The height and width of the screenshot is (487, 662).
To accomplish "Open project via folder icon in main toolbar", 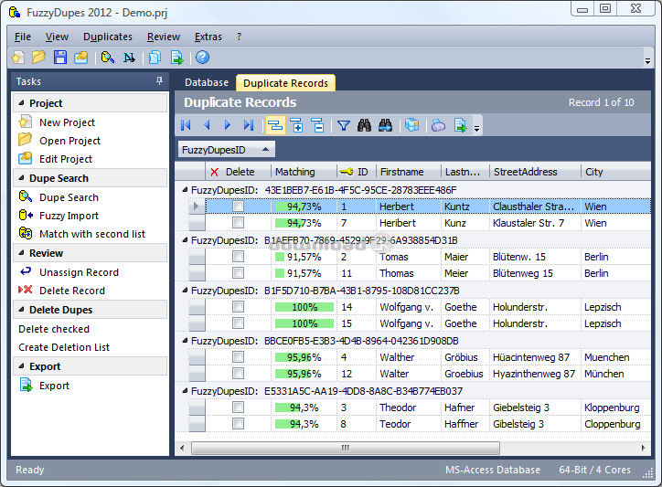I will tap(38, 58).
